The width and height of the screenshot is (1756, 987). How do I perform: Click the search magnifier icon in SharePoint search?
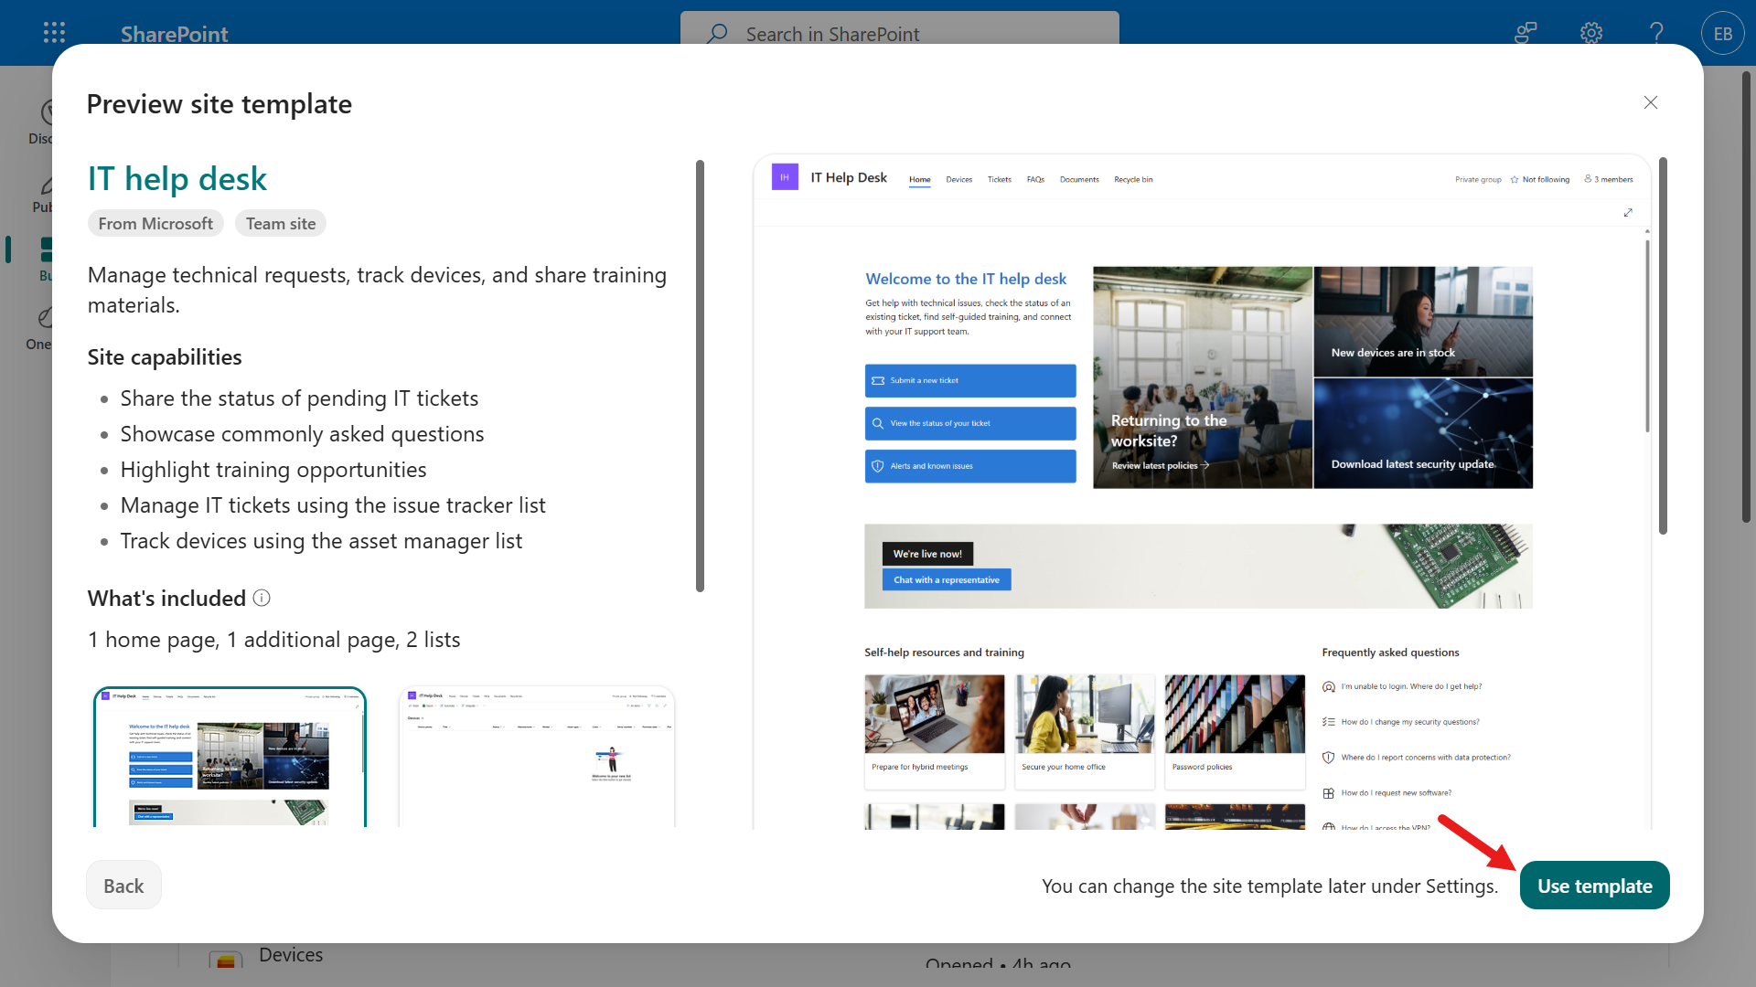pyautogui.click(x=717, y=34)
